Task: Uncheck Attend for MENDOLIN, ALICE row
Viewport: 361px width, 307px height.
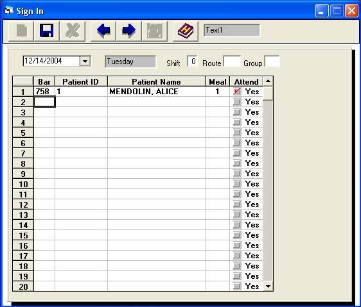Action: pyautogui.click(x=237, y=91)
